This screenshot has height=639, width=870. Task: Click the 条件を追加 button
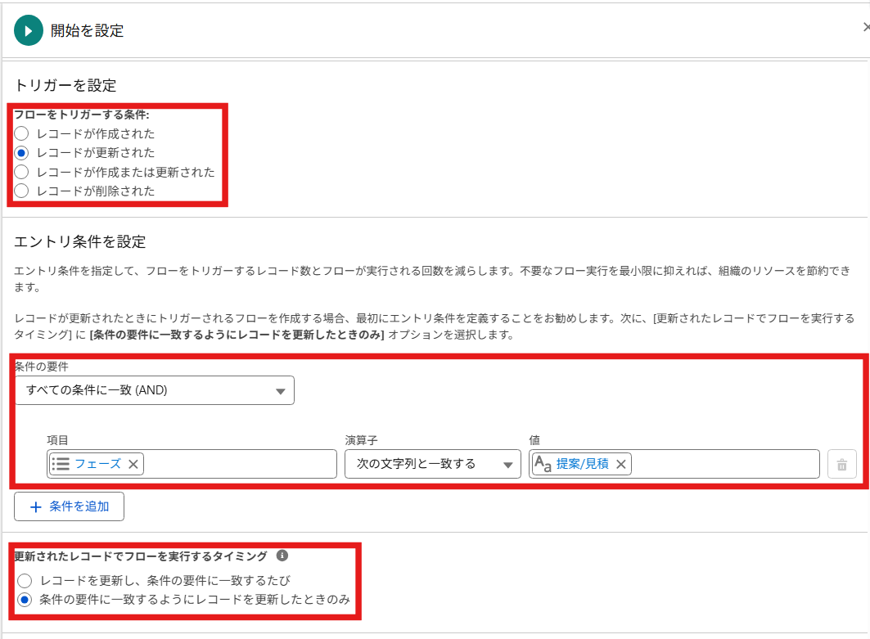[x=69, y=506]
